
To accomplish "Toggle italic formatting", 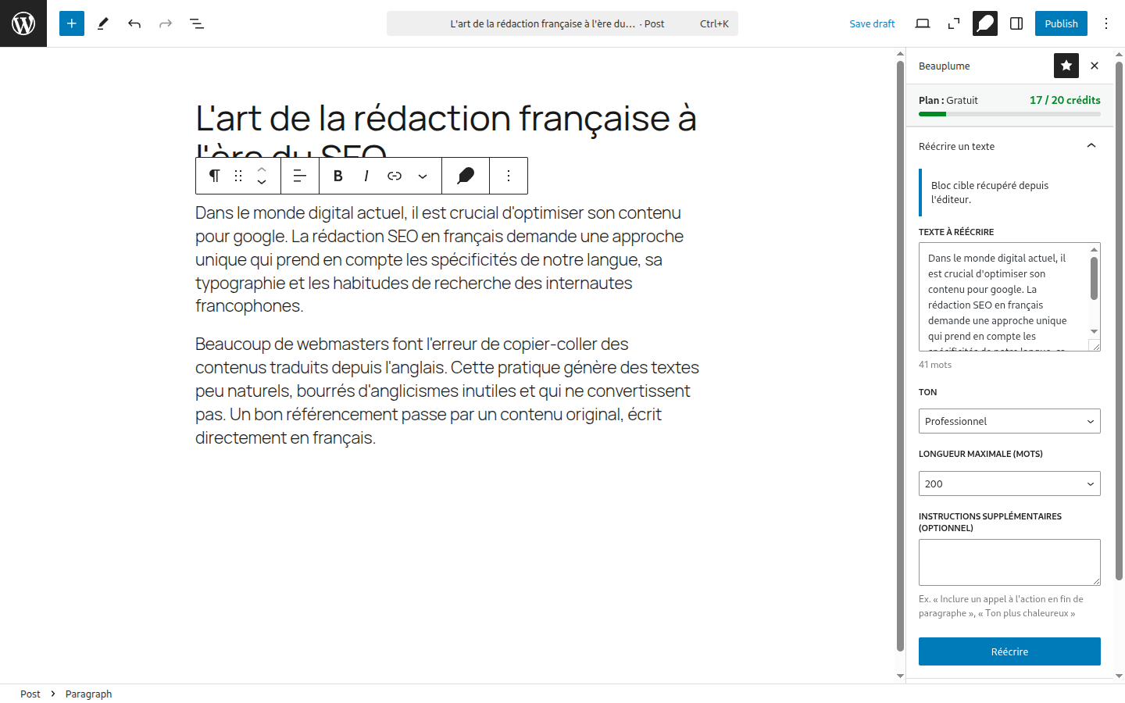I will click(x=366, y=176).
